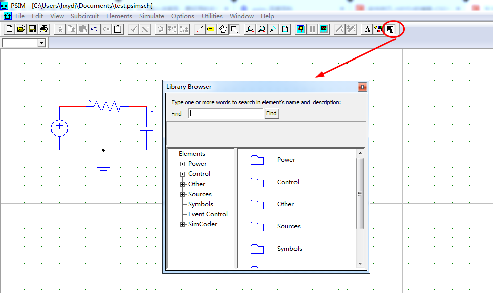Open the dropdown below the toolbar

(41, 43)
